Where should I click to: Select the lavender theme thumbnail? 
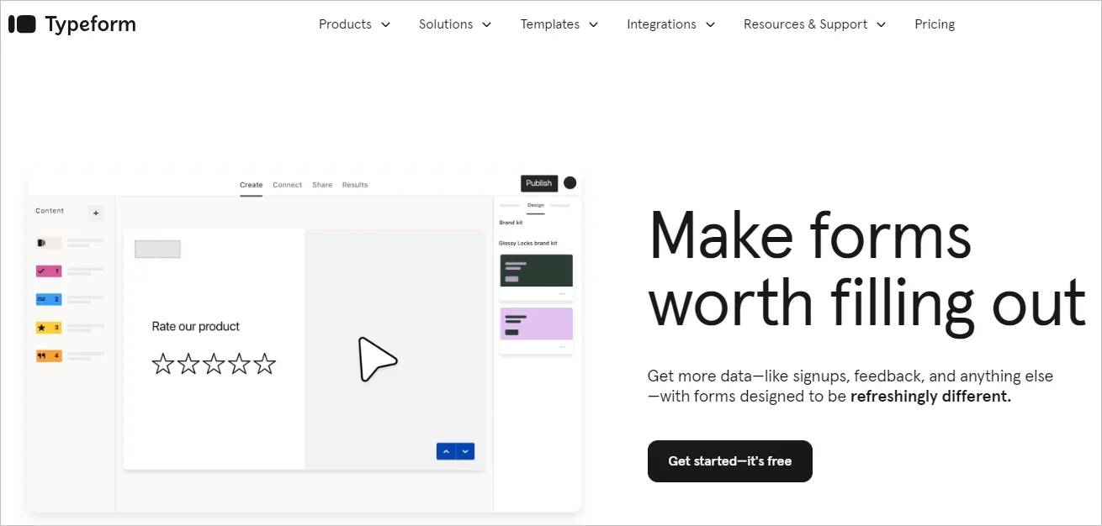point(537,323)
